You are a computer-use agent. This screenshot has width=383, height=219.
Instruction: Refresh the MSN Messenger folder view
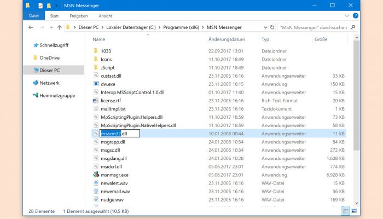(x=272, y=27)
